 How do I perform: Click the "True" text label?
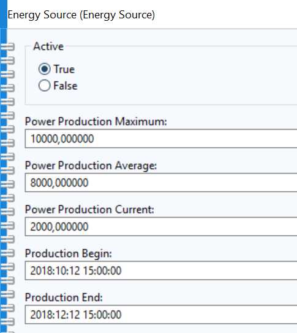pyautogui.click(x=64, y=69)
